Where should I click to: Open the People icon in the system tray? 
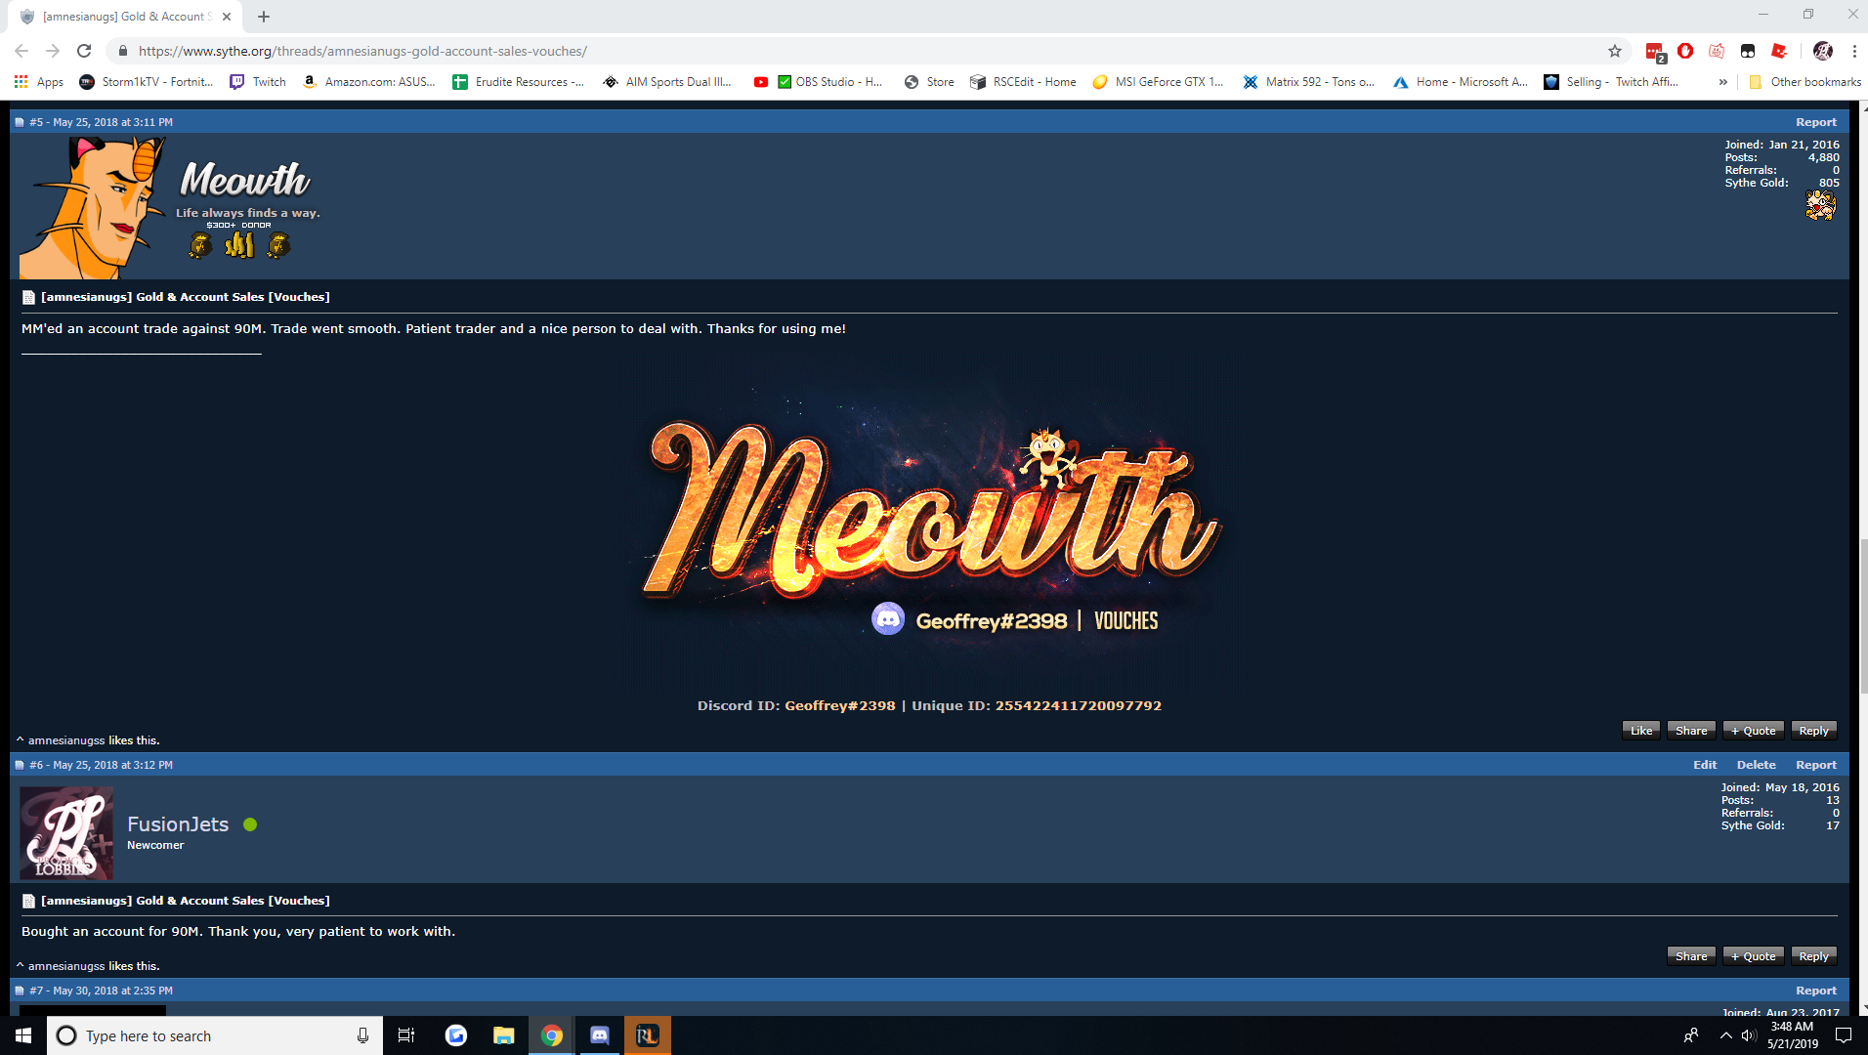[1691, 1035]
